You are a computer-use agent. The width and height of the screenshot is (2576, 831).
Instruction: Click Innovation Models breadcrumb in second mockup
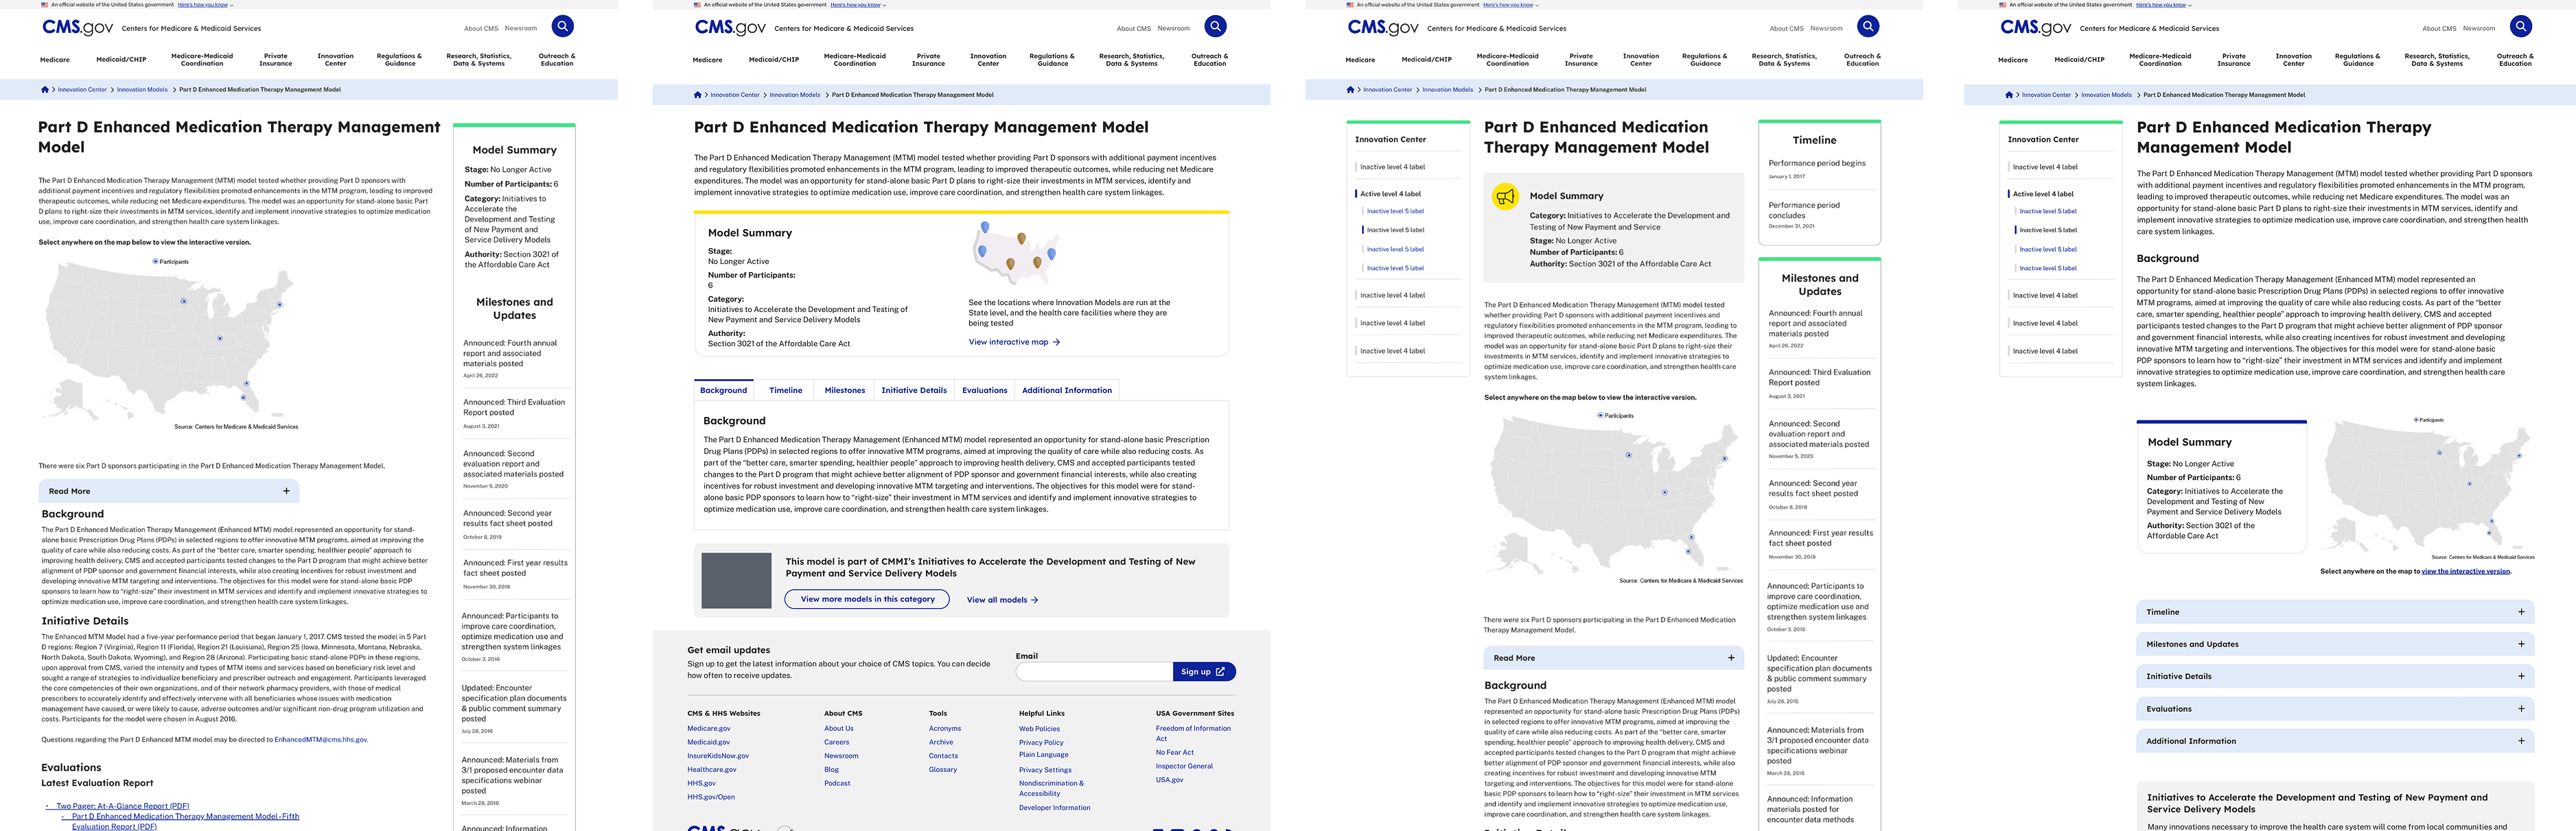(x=795, y=95)
